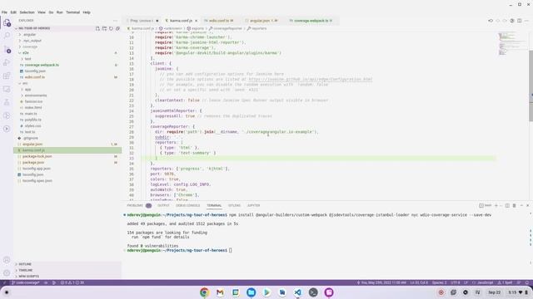
Task: Expand the Outline section
Action: point(67,264)
